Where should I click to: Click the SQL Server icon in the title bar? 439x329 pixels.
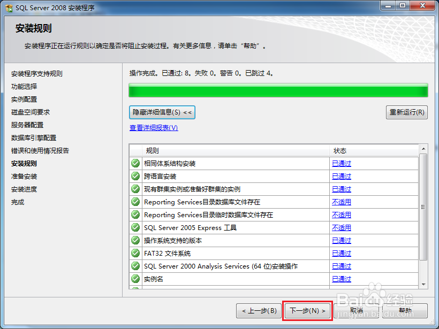click(7, 6)
